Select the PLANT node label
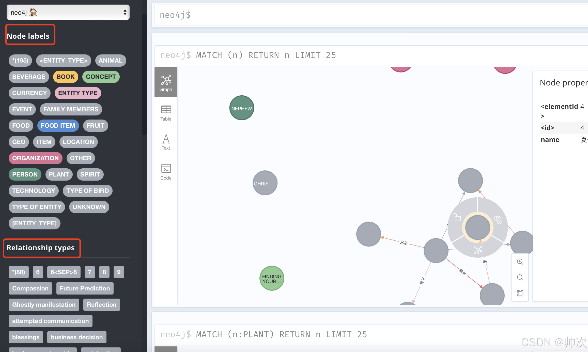Image resolution: width=588 pixels, height=352 pixels. tap(59, 174)
